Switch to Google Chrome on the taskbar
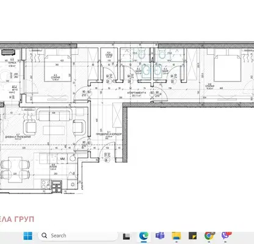254x244 pixels. [209, 235]
